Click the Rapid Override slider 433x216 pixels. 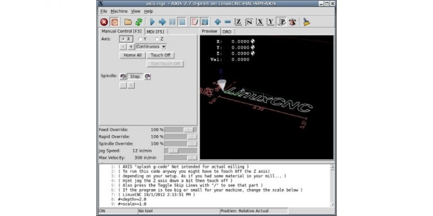[180, 137]
